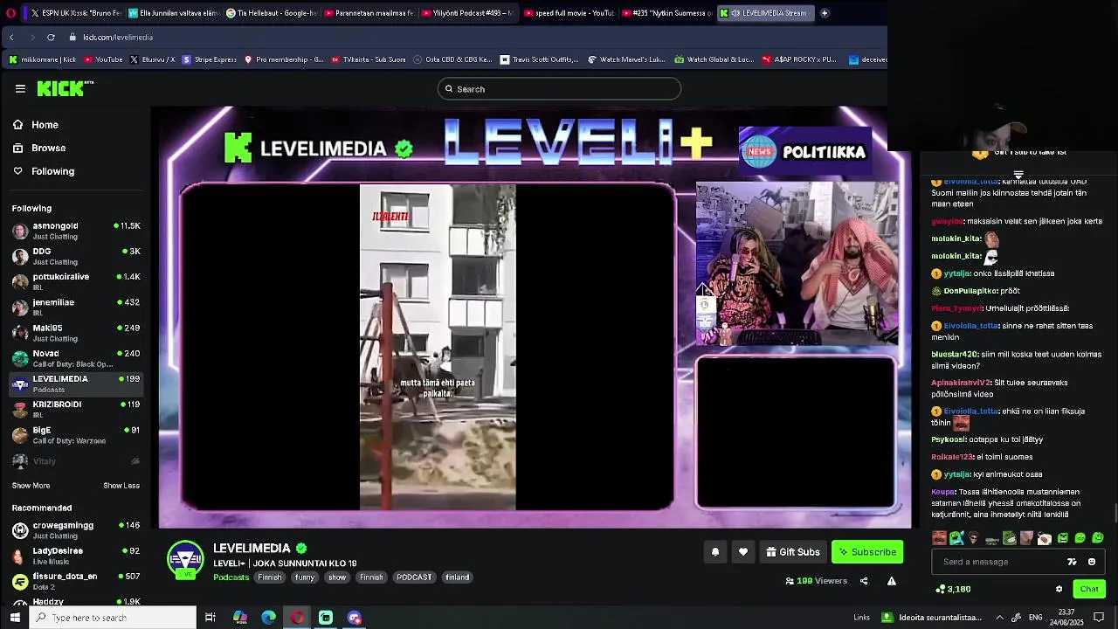Click the chat identity icon in the message box
The width and height of the screenshot is (1118, 629).
tap(1072, 562)
